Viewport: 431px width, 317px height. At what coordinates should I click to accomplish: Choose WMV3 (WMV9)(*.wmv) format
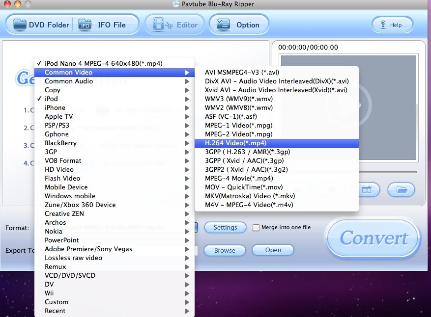[x=277, y=99]
